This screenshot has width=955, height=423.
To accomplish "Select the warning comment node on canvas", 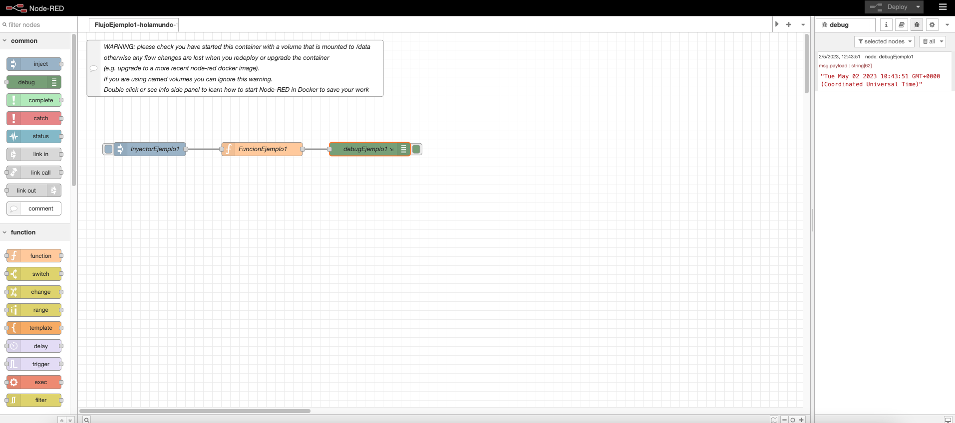I will coord(235,68).
